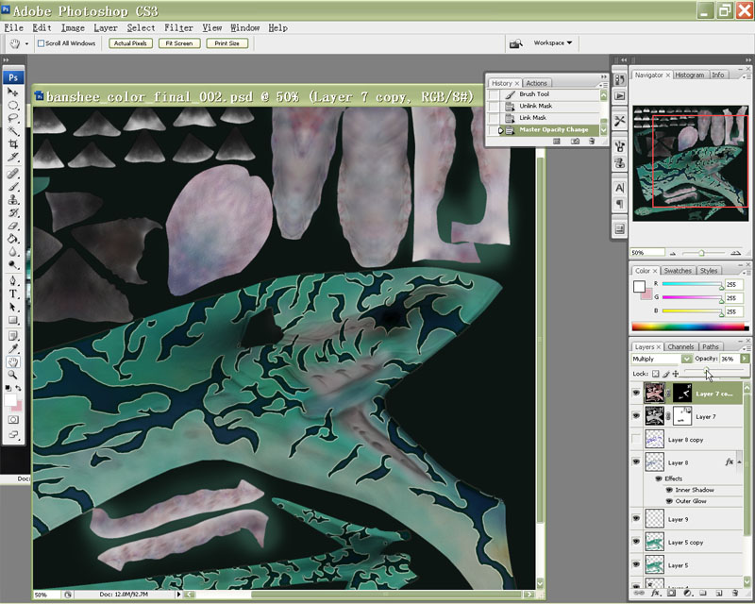Create a new adjustment layer
Image resolution: width=755 pixels, height=604 pixels.
(687, 593)
